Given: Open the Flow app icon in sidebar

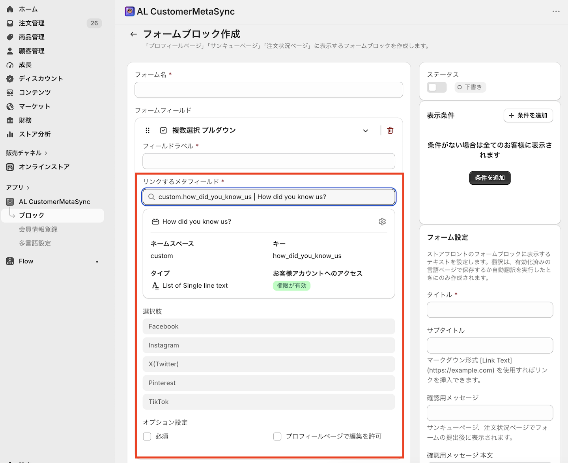Looking at the screenshot, I should coord(10,261).
